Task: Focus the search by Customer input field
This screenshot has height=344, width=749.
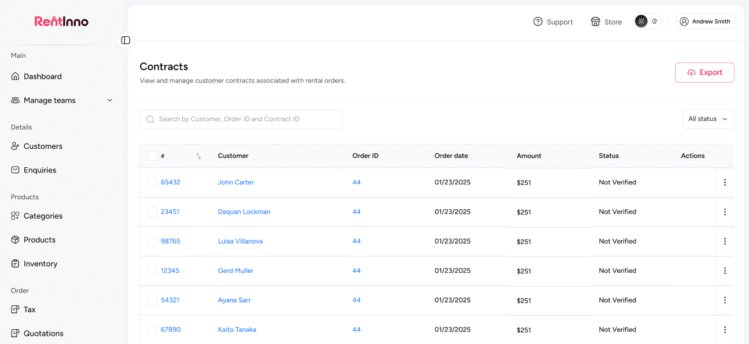Action: tap(241, 120)
